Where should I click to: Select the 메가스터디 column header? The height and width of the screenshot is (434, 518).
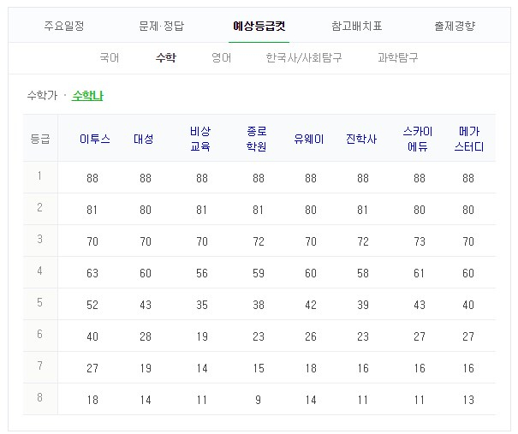[x=468, y=139]
